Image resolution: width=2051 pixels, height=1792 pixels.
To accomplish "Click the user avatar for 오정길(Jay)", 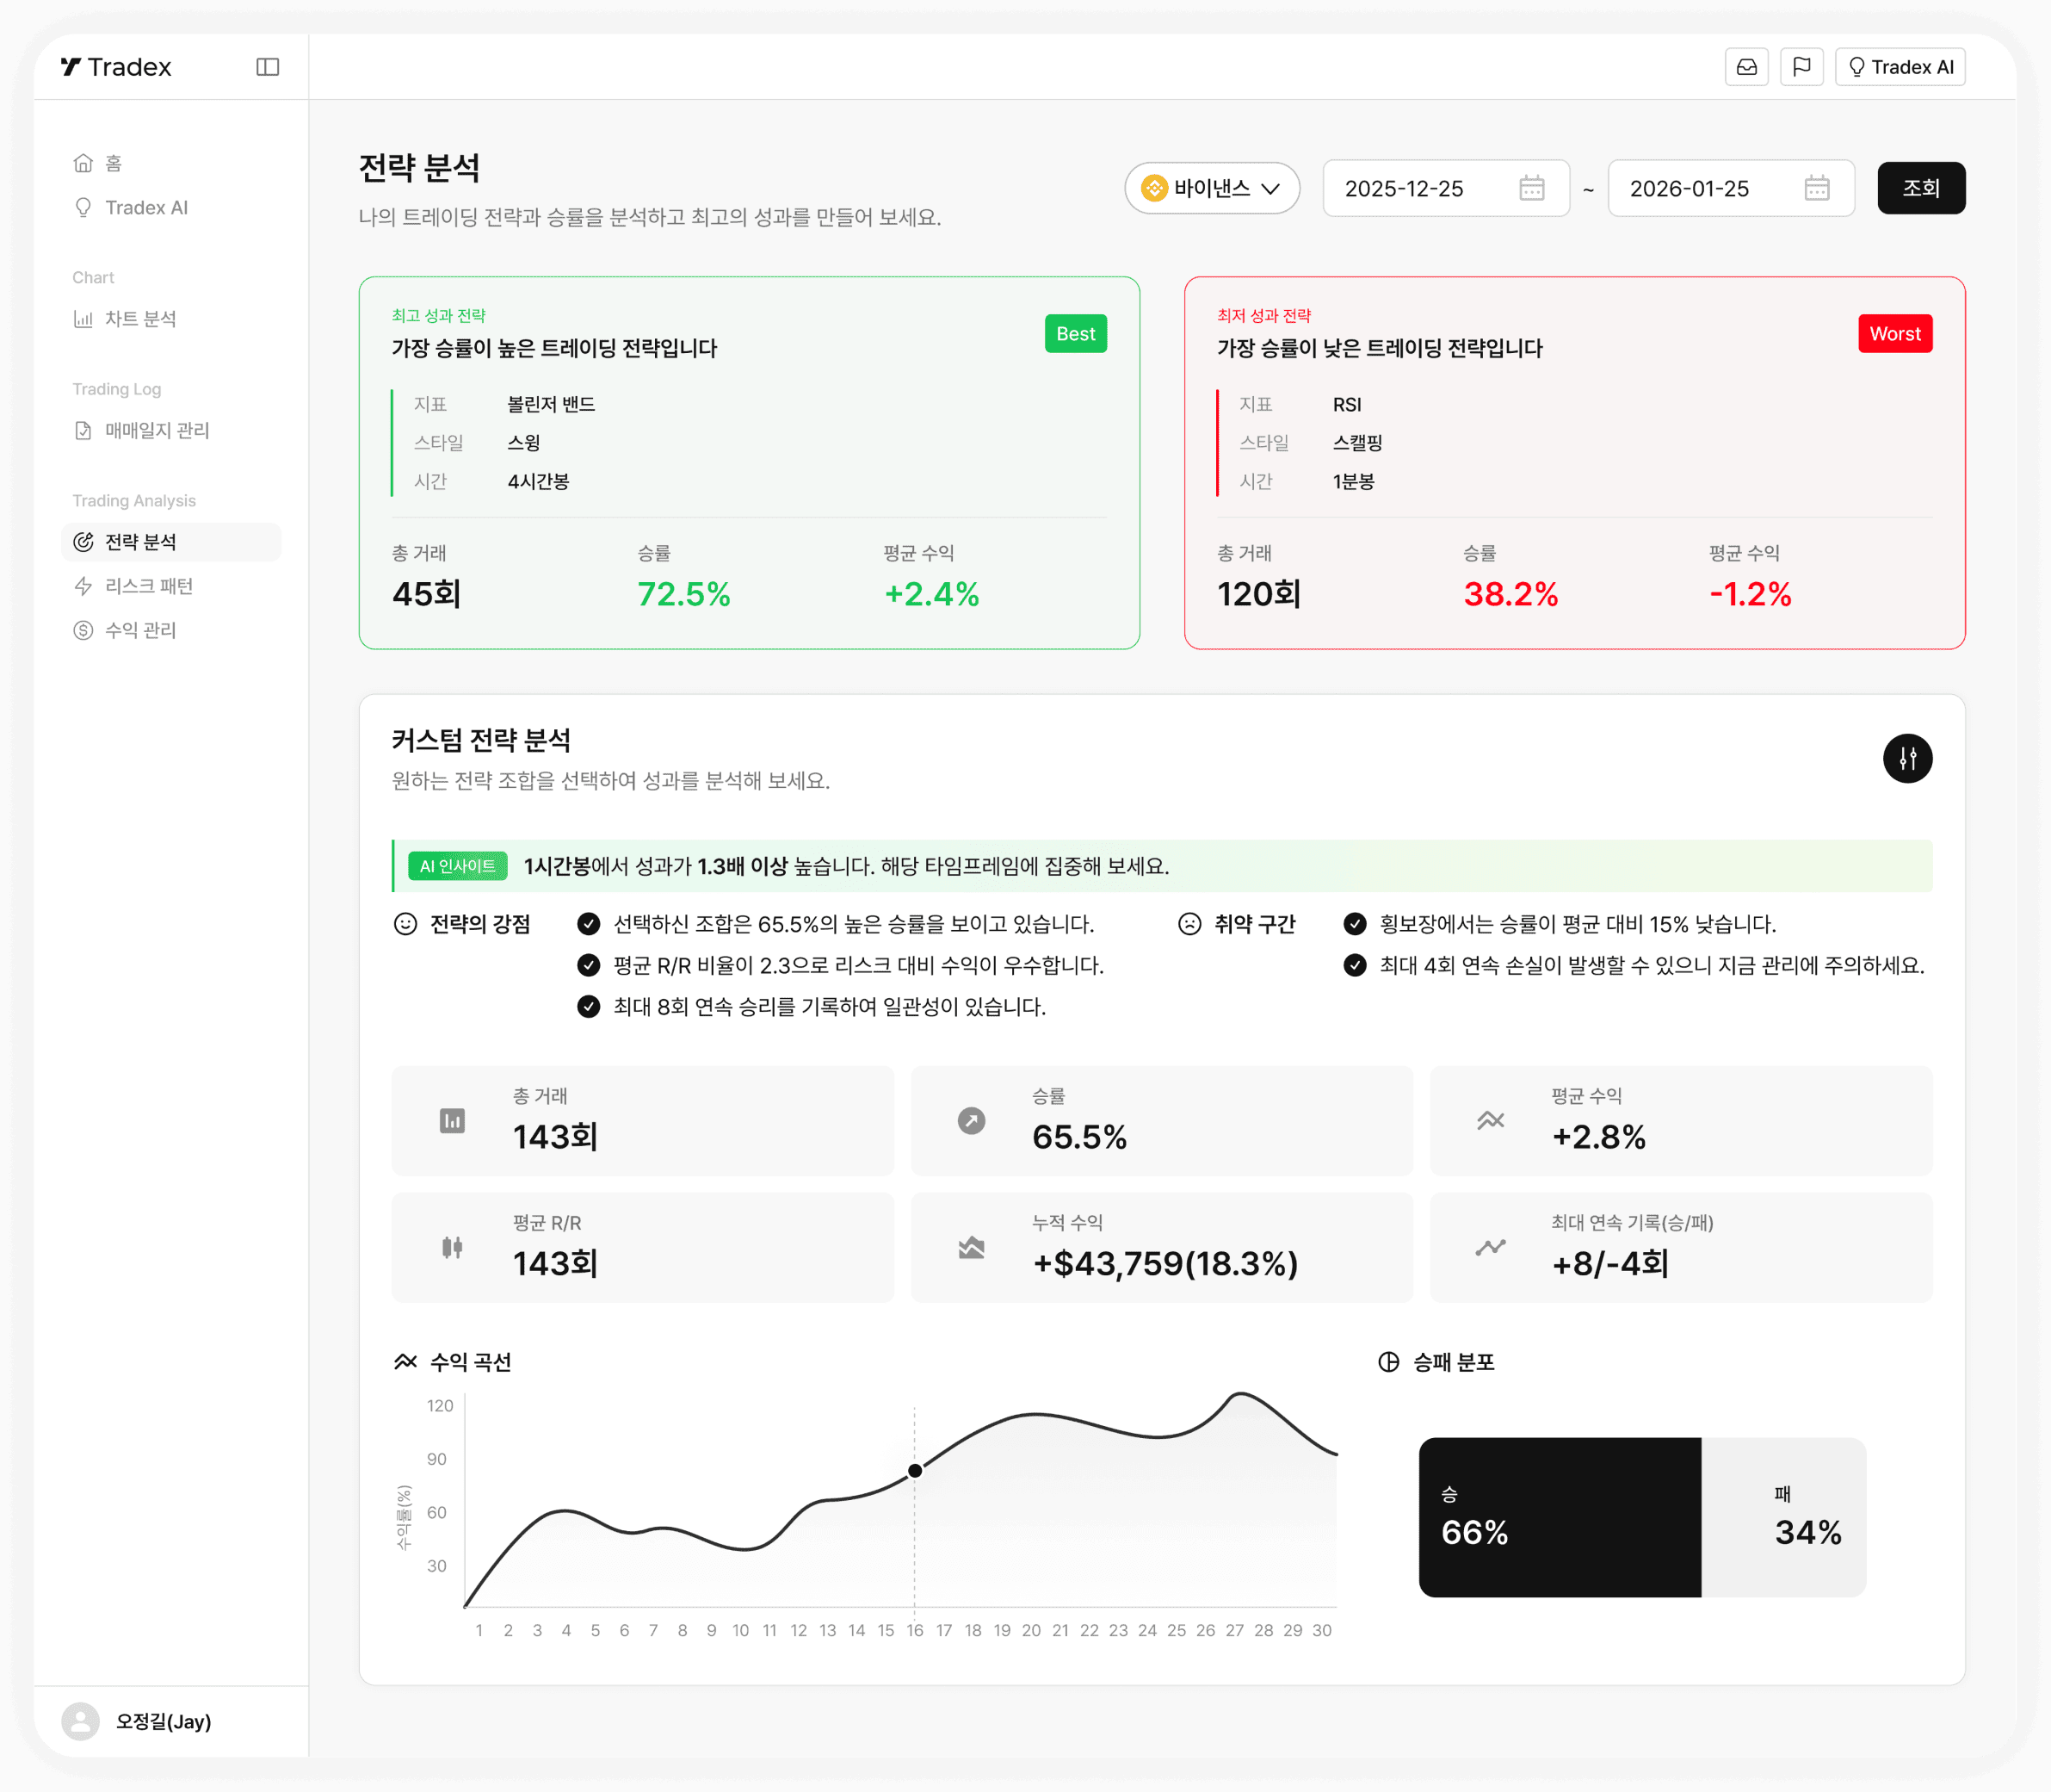I will (x=81, y=1721).
